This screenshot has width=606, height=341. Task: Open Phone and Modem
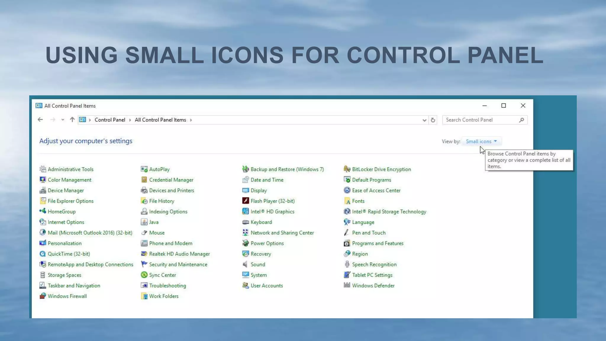167,243
